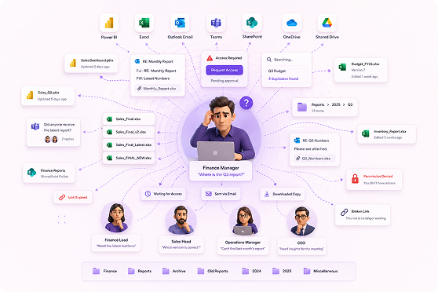This screenshot has width=438, height=292.
Task: Click the Reports 2025 Q3 folder icon
Action: [302, 107]
